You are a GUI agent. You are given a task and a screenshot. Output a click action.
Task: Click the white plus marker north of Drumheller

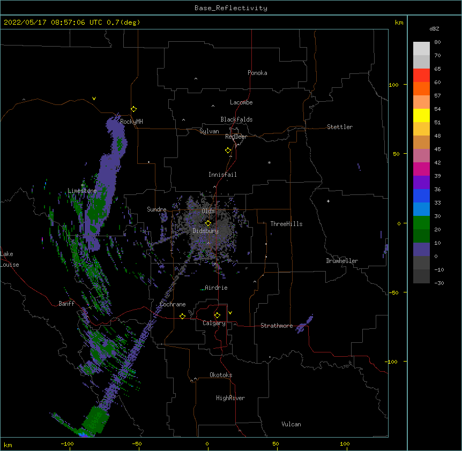coord(328,201)
